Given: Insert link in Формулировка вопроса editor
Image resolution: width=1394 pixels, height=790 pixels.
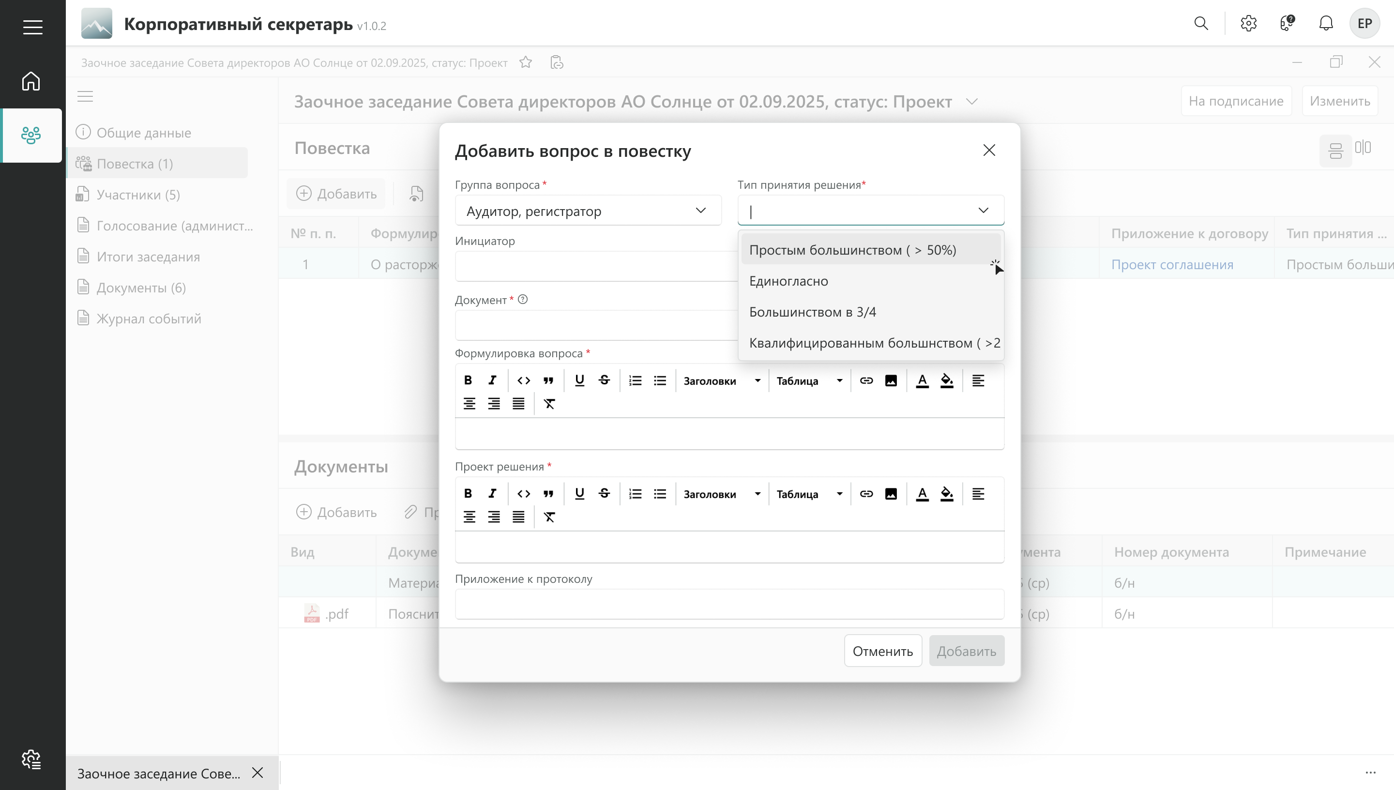Looking at the screenshot, I should (x=866, y=380).
